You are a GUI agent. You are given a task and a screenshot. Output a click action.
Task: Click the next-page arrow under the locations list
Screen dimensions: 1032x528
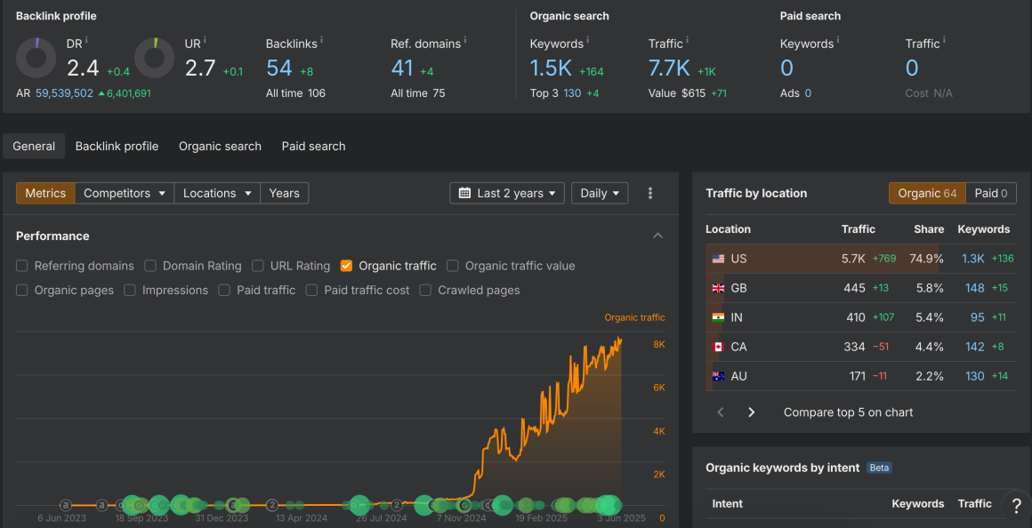751,412
